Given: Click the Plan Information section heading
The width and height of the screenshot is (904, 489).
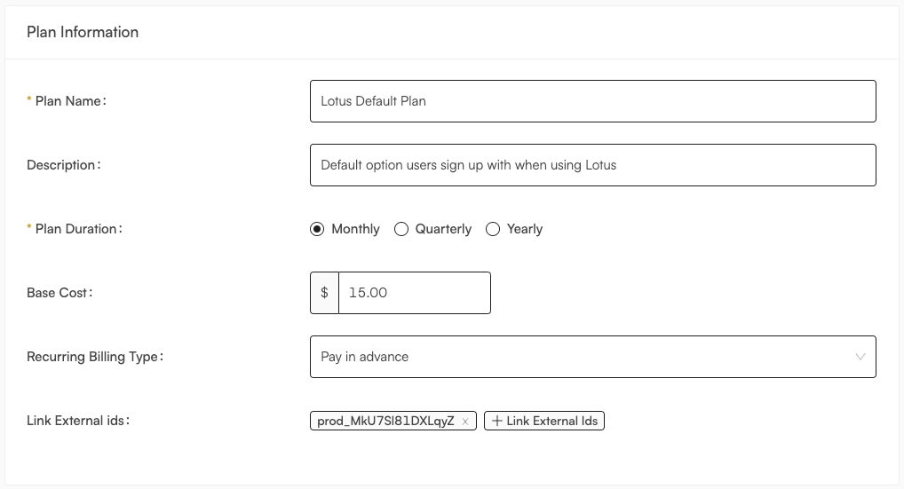Looking at the screenshot, I should pos(83,32).
